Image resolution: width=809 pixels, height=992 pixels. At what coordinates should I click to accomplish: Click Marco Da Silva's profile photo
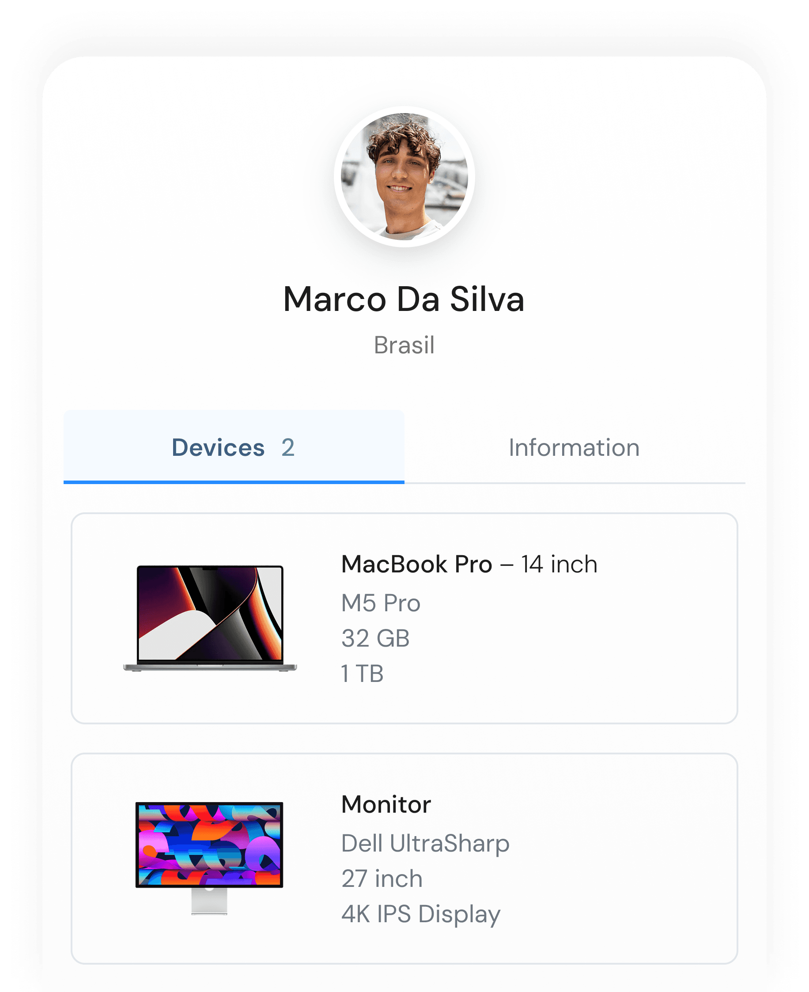[x=404, y=176]
